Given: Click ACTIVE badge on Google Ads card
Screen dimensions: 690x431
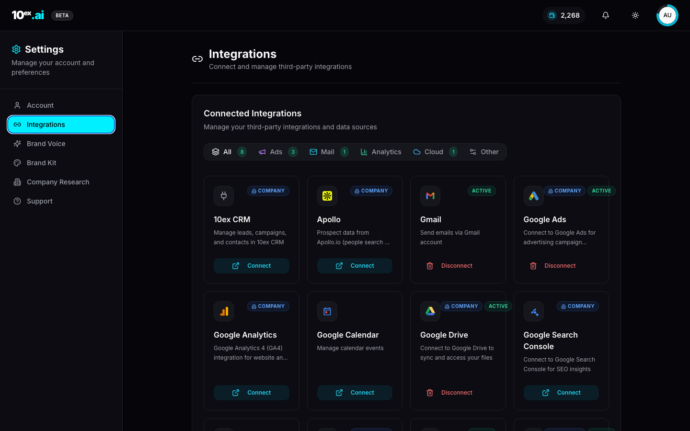Looking at the screenshot, I should click(x=601, y=191).
